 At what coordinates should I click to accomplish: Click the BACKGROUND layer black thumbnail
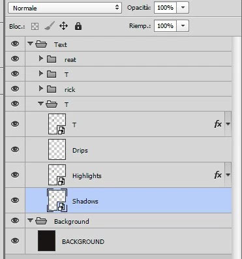pyautogui.click(x=46, y=241)
